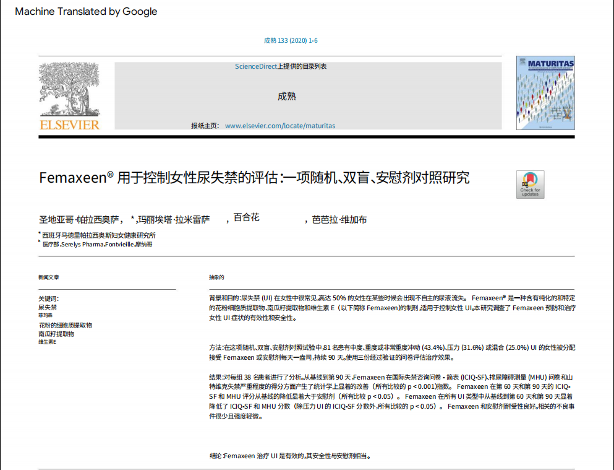Click the Serelys Pharma affiliation line
This screenshot has width=614, height=470.
click(98, 244)
